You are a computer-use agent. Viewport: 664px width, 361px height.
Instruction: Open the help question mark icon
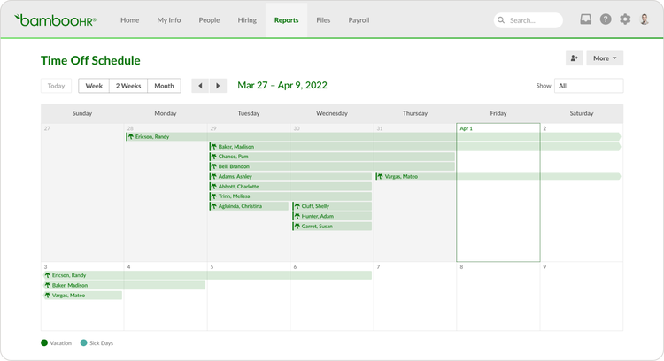pyautogui.click(x=606, y=19)
